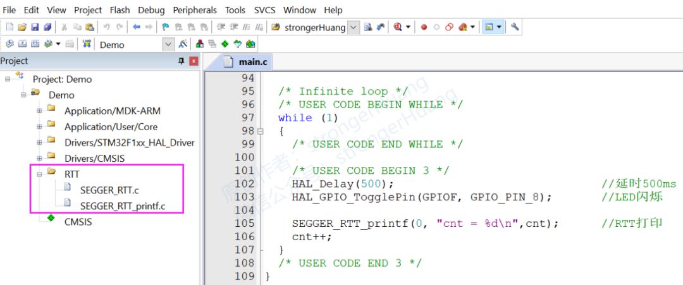Open Demo target dropdown

pyautogui.click(x=168, y=44)
